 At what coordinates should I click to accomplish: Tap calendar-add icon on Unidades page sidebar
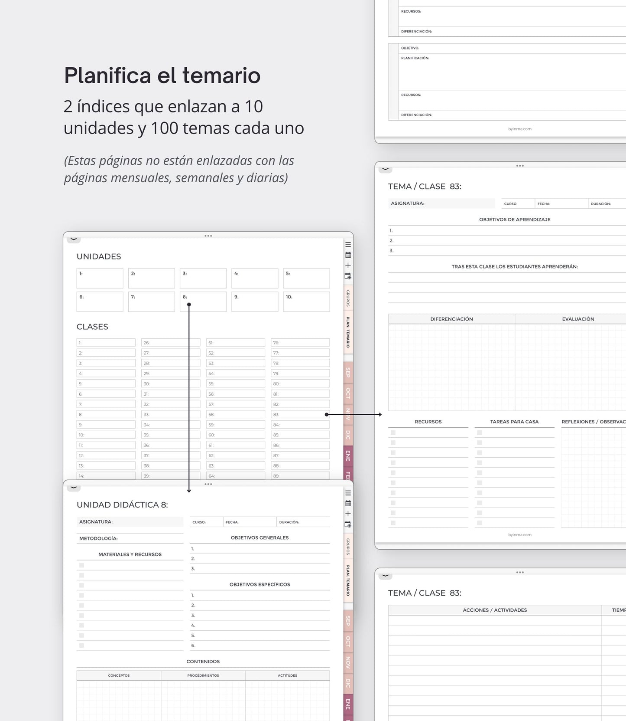pyautogui.click(x=348, y=276)
